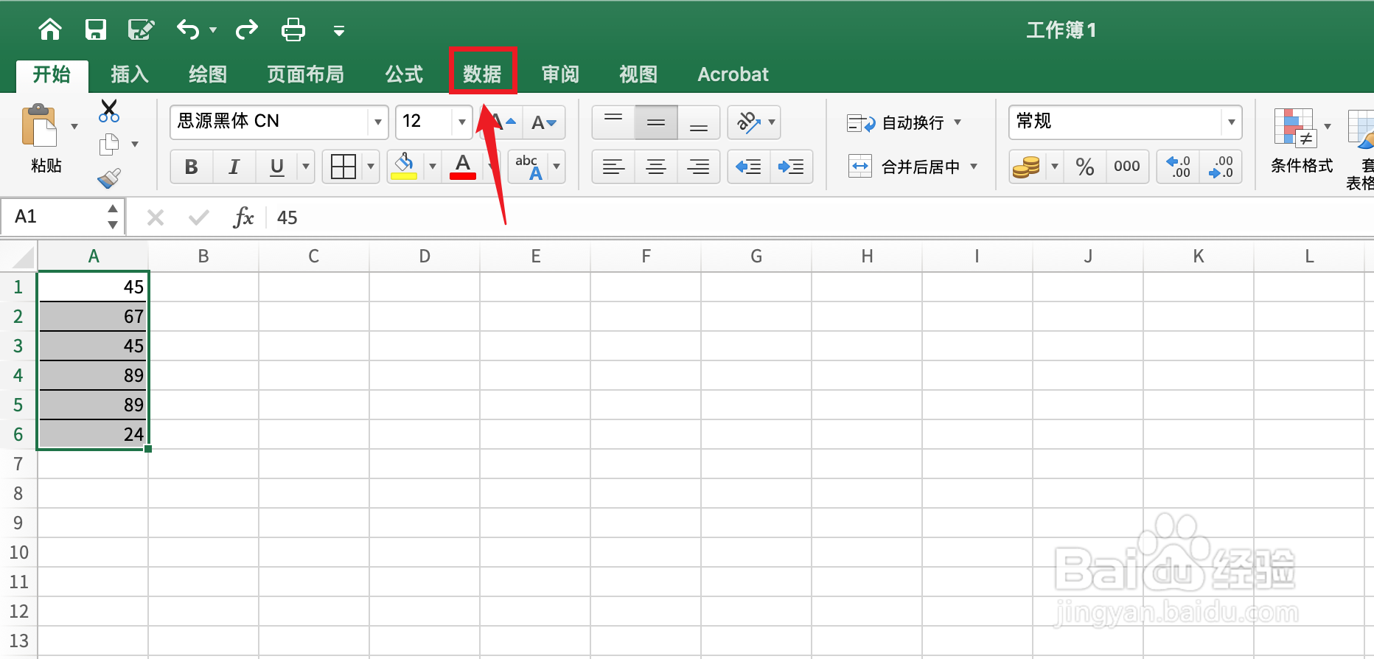The width and height of the screenshot is (1374, 659).
Task: Apply yellow fill color
Action: 404,167
